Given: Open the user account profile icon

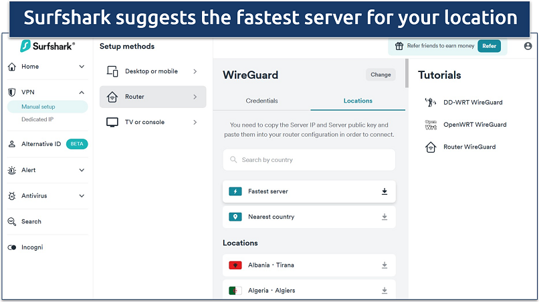Looking at the screenshot, I should pos(528,46).
